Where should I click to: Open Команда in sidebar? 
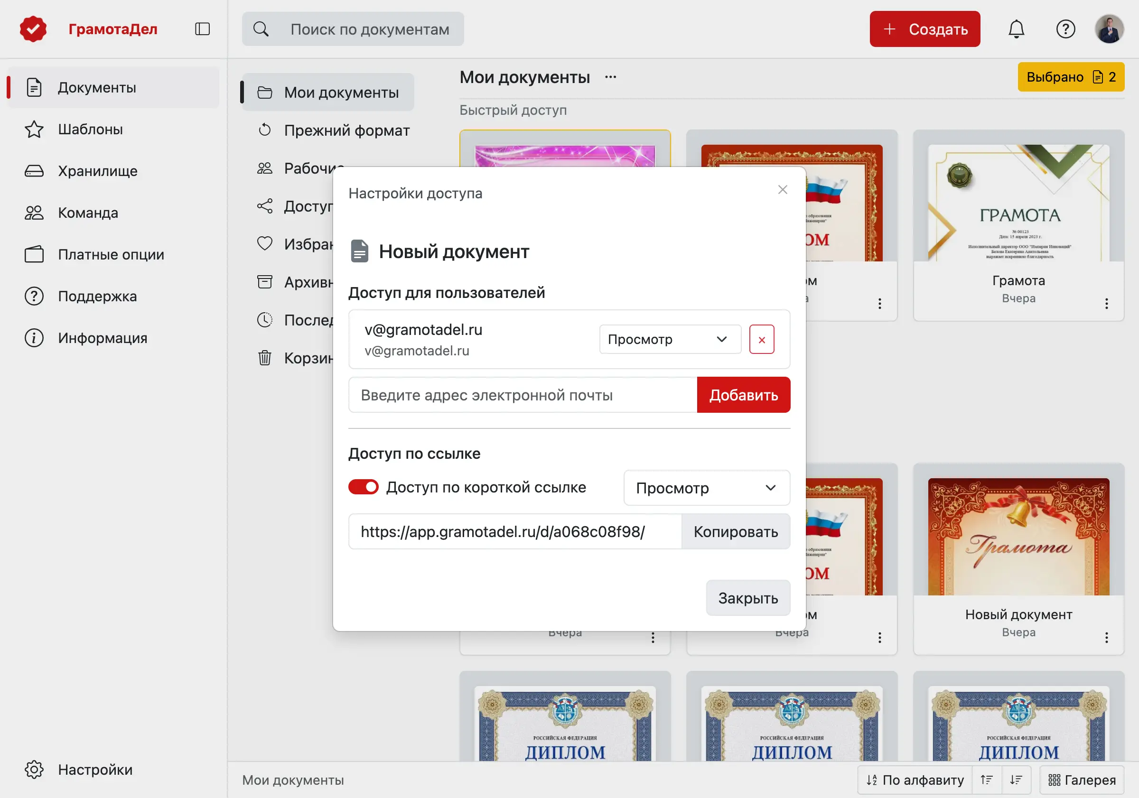click(x=113, y=212)
